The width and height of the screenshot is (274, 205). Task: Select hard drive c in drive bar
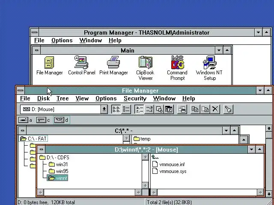(43, 120)
